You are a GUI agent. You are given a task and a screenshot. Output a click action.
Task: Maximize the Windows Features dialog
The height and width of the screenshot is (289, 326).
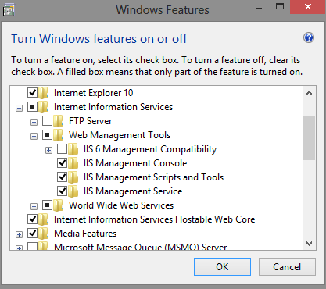click(280, 7)
